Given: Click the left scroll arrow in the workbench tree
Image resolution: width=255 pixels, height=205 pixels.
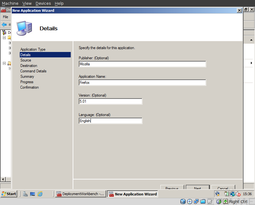Looking at the screenshot, I should point(3,179).
